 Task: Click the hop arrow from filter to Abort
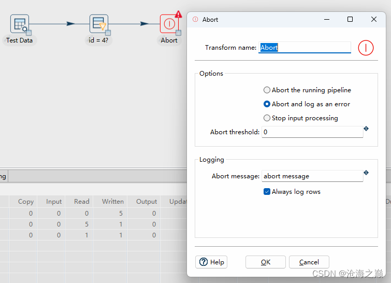144,24
